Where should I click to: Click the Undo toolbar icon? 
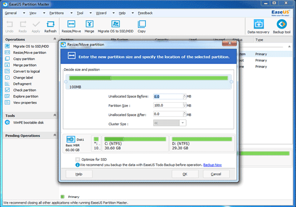click(10, 24)
